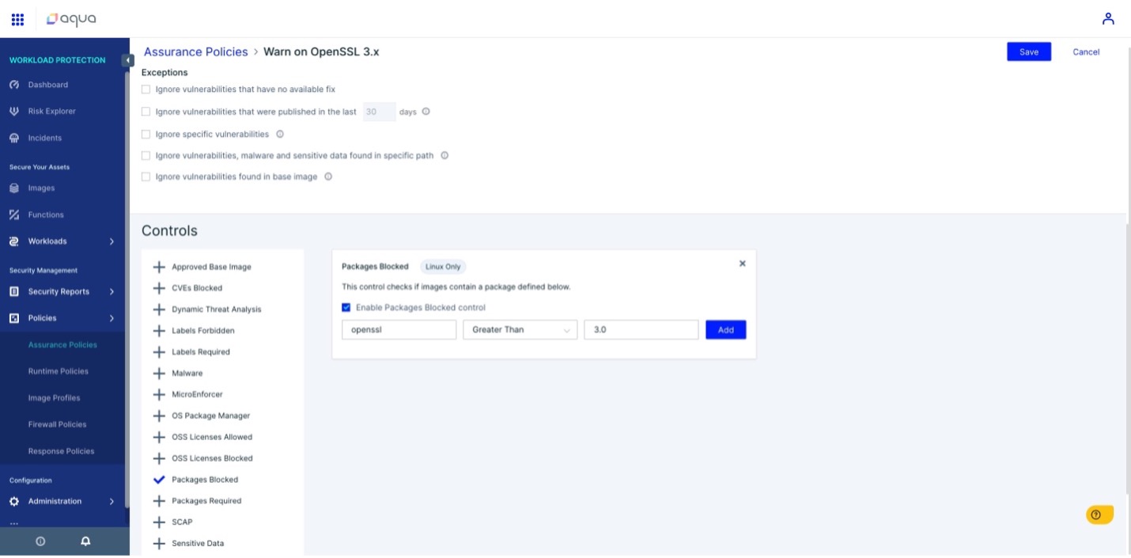Open Image Profiles in the sidebar

[x=55, y=398]
